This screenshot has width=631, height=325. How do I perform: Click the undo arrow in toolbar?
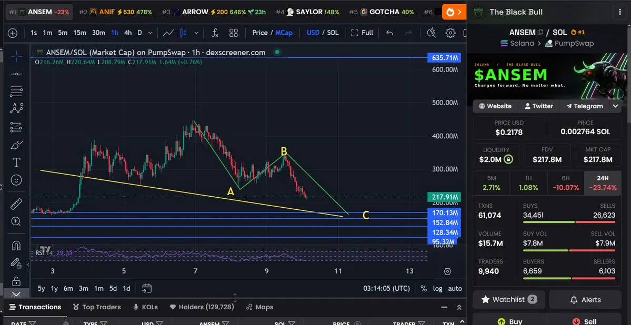[x=389, y=33]
